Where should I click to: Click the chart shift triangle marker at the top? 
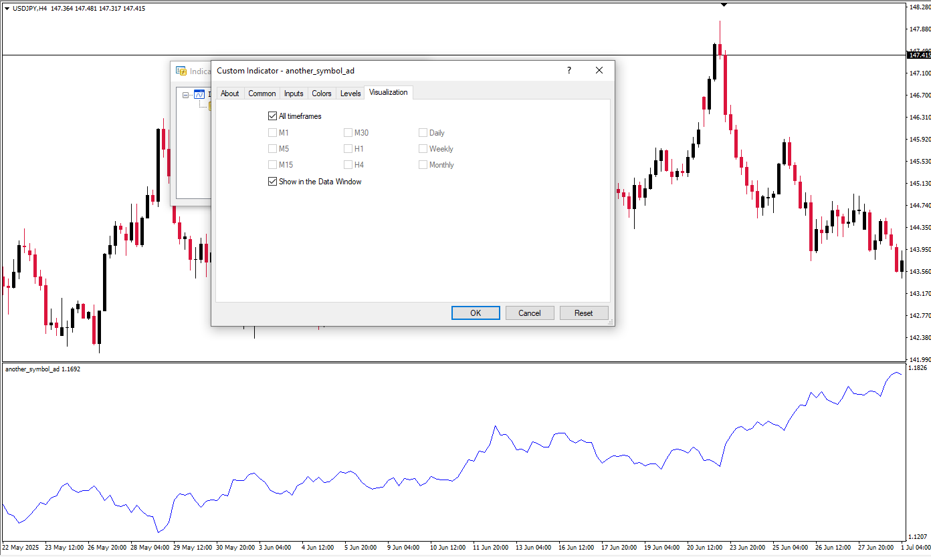click(724, 5)
